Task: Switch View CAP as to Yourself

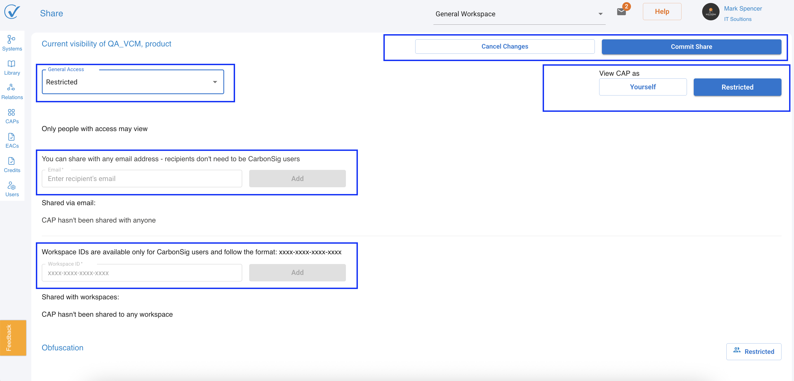Action: 643,87
